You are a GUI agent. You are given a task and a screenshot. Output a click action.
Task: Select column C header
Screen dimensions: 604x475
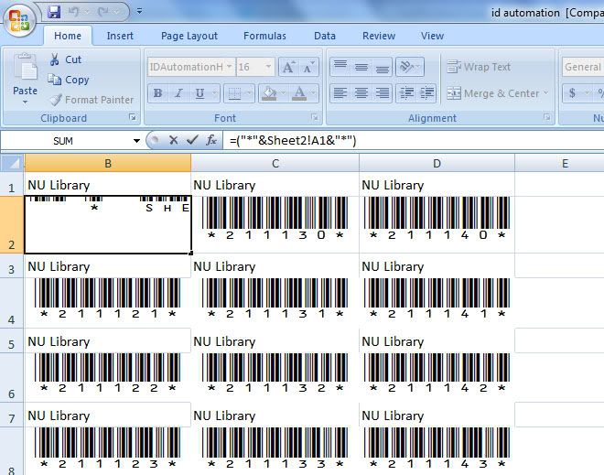pyautogui.click(x=275, y=163)
